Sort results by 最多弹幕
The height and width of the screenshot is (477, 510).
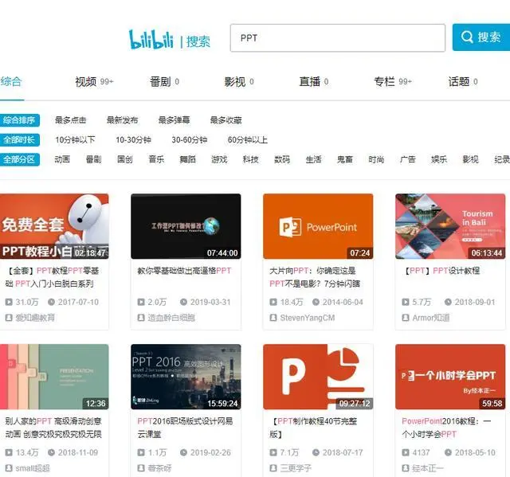(x=174, y=120)
